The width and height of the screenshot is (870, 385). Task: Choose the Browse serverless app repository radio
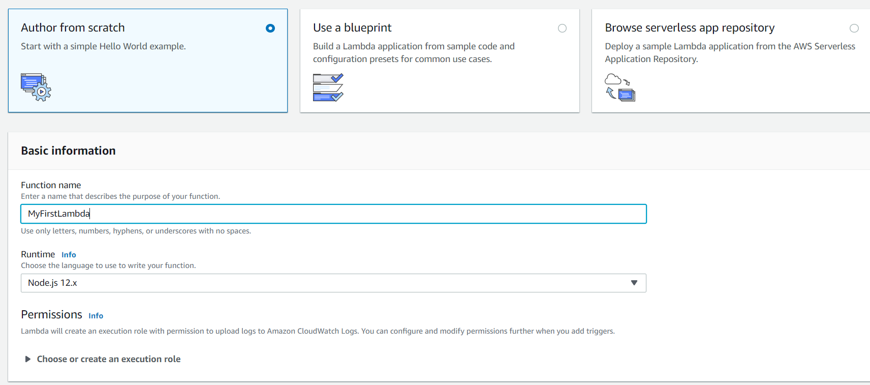(854, 28)
